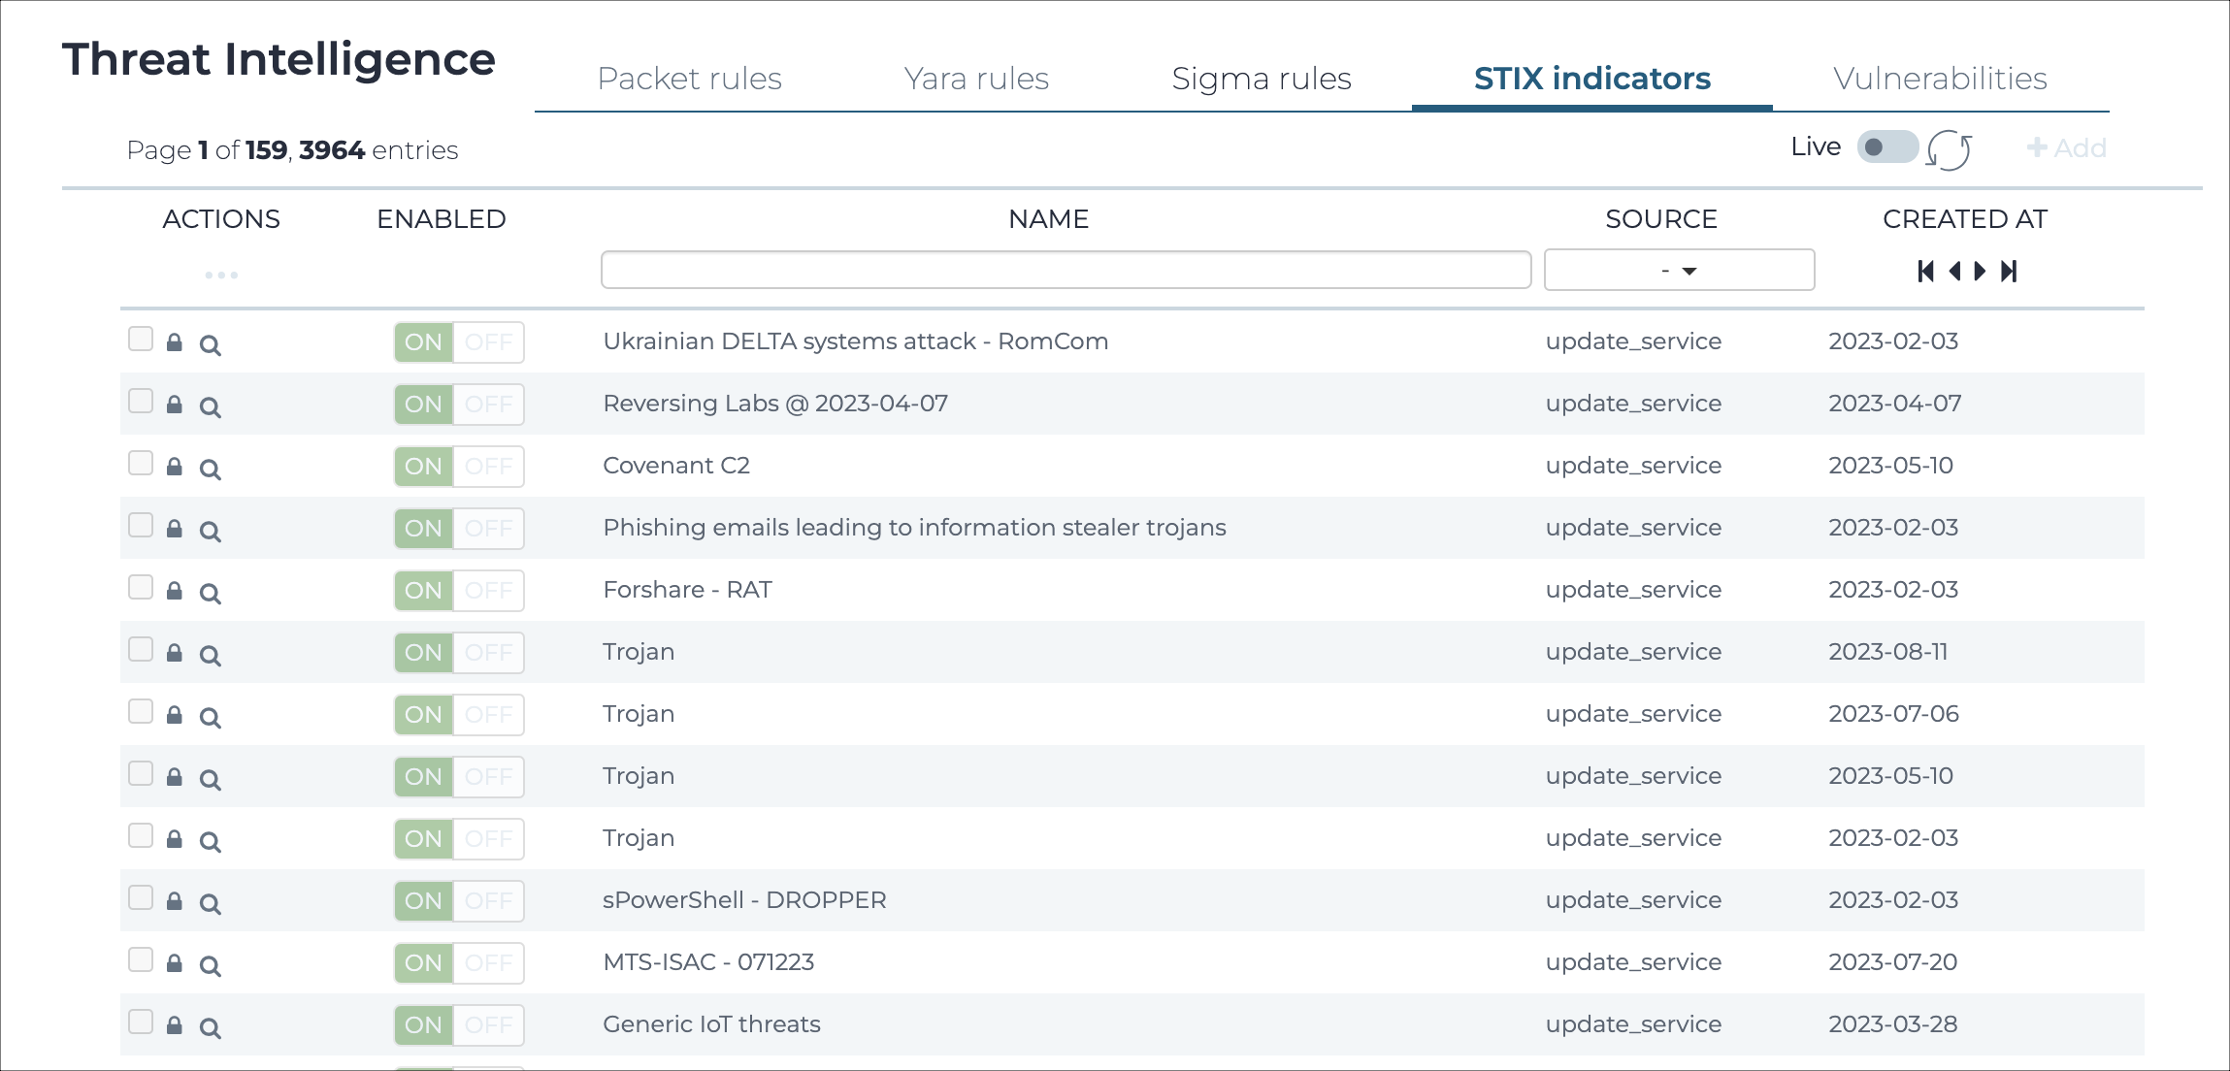Click lock icon on Reversing Labs row
Screen dimensions: 2230x1071
[175, 404]
